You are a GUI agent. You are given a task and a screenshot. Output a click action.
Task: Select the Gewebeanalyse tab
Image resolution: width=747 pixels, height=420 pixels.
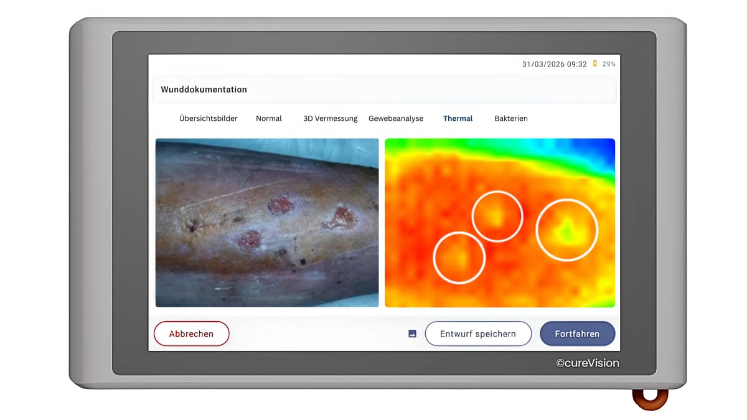396,118
